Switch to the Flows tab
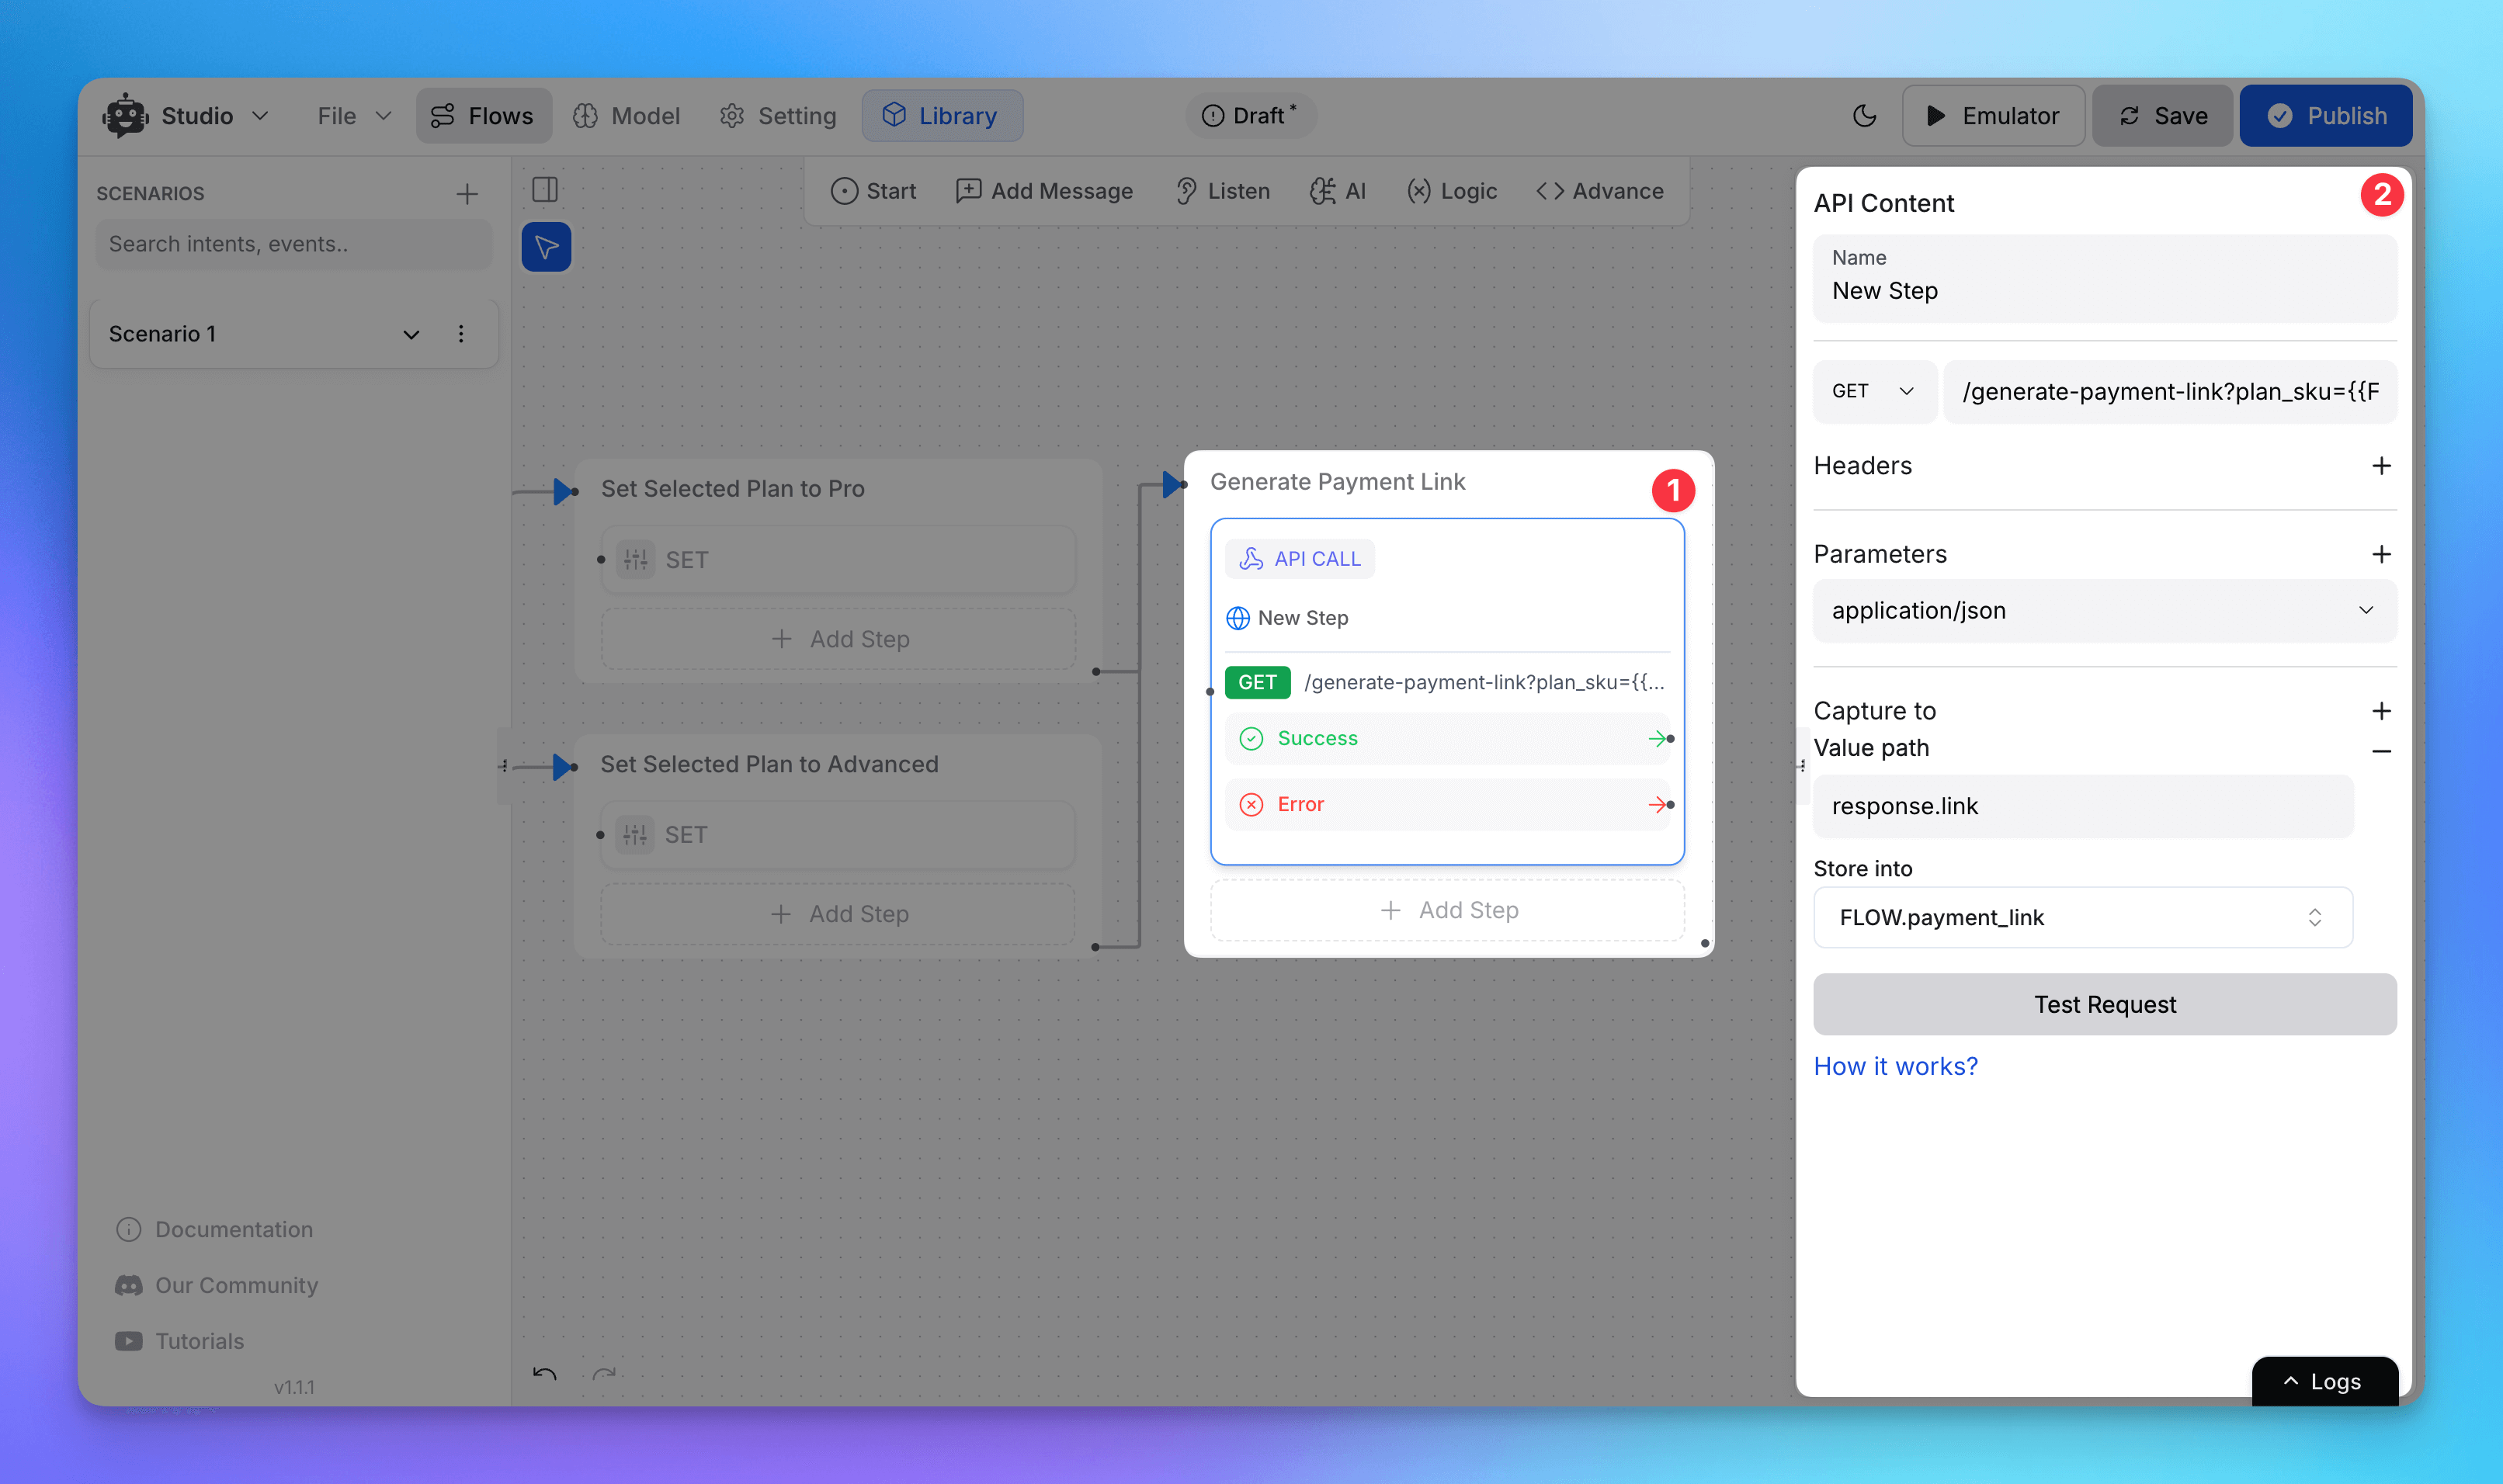Image resolution: width=2503 pixels, height=1484 pixels. coord(483,116)
